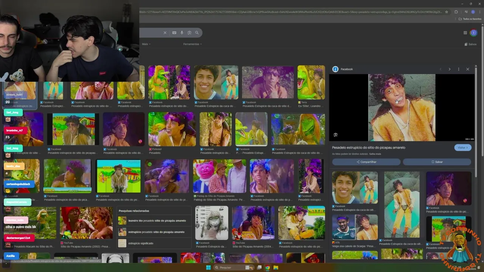Screen dimensions: 484x272
Task: Open the Chrome profile avatar in toolbar
Action: click(473, 12)
